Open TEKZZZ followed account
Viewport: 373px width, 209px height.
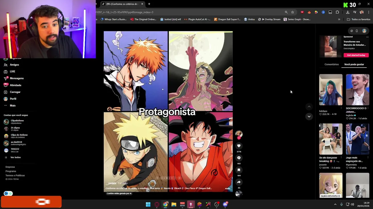click(x=15, y=150)
